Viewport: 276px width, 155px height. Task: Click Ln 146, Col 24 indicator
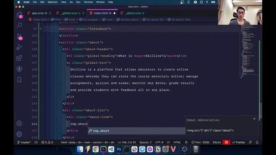(x=127, y=143)
